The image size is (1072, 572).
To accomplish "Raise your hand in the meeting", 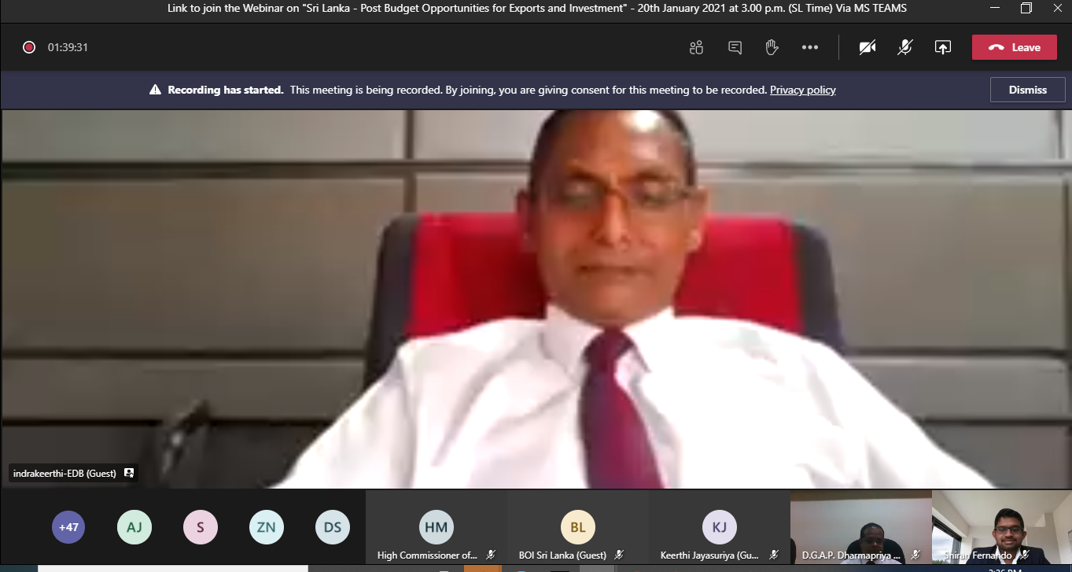I will (x=772, y=47).
